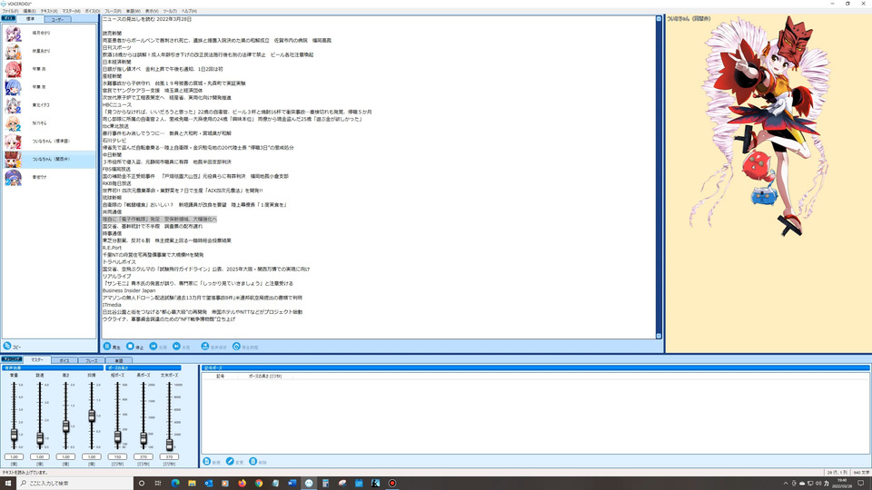Adjust the 高さ pitch slider handle
Screen dimensions: 872x490
click(x=65, y=426)
